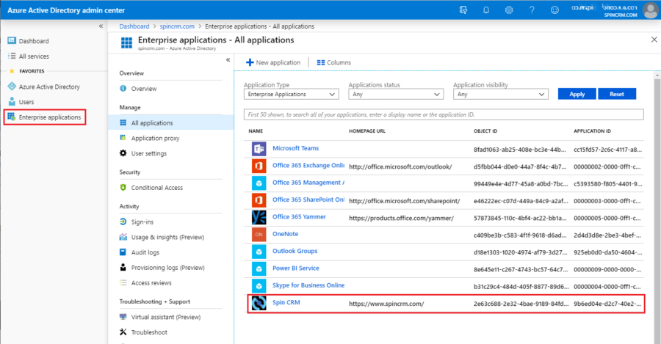Image resolution: width=661 pixels, height=344 pixels.
Task: Click the HOMEPAGE URL column header
Action: (x=367, y=131)
